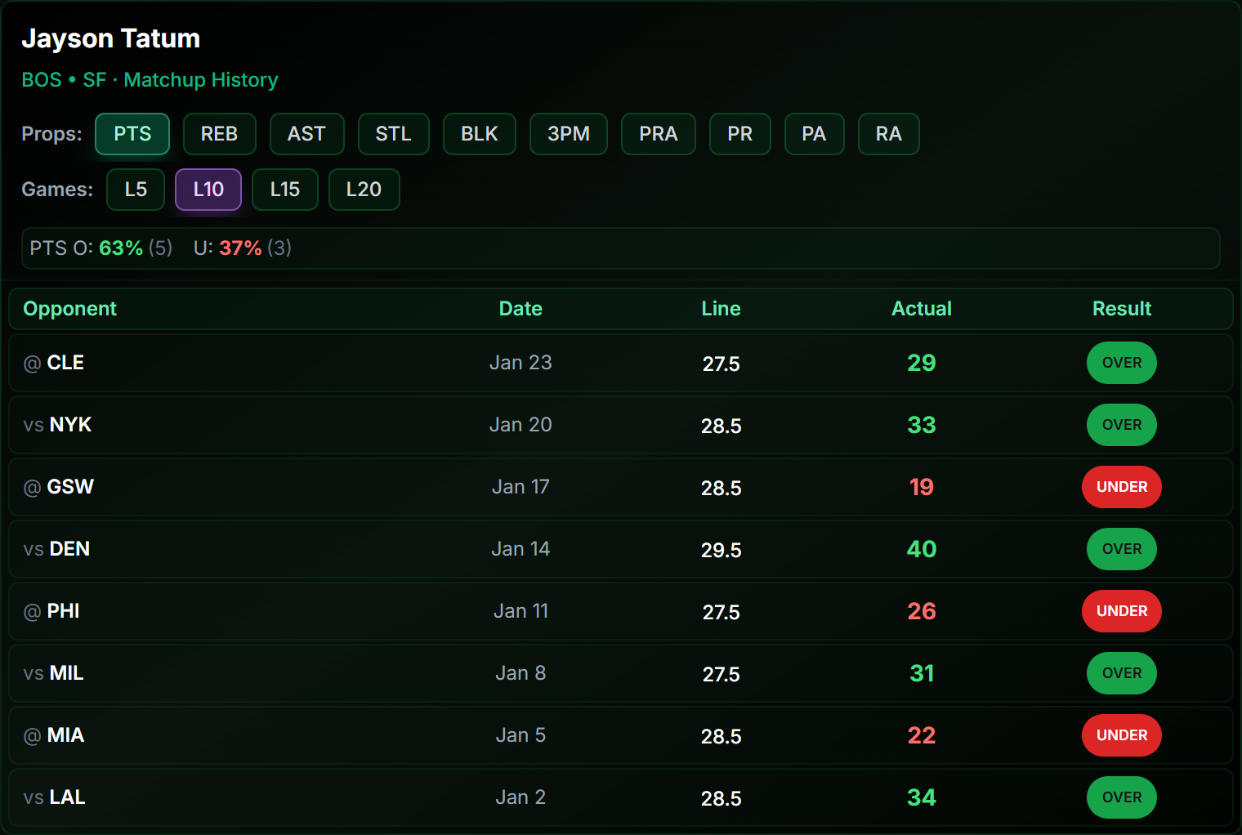Click OVER badge in the MIL row
The image size is (1242, 835).
click(x=1121, y=673)
